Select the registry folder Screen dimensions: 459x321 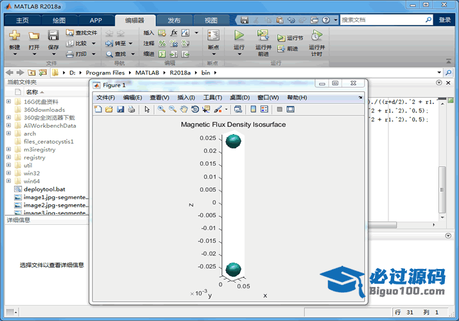pos(35,157)
